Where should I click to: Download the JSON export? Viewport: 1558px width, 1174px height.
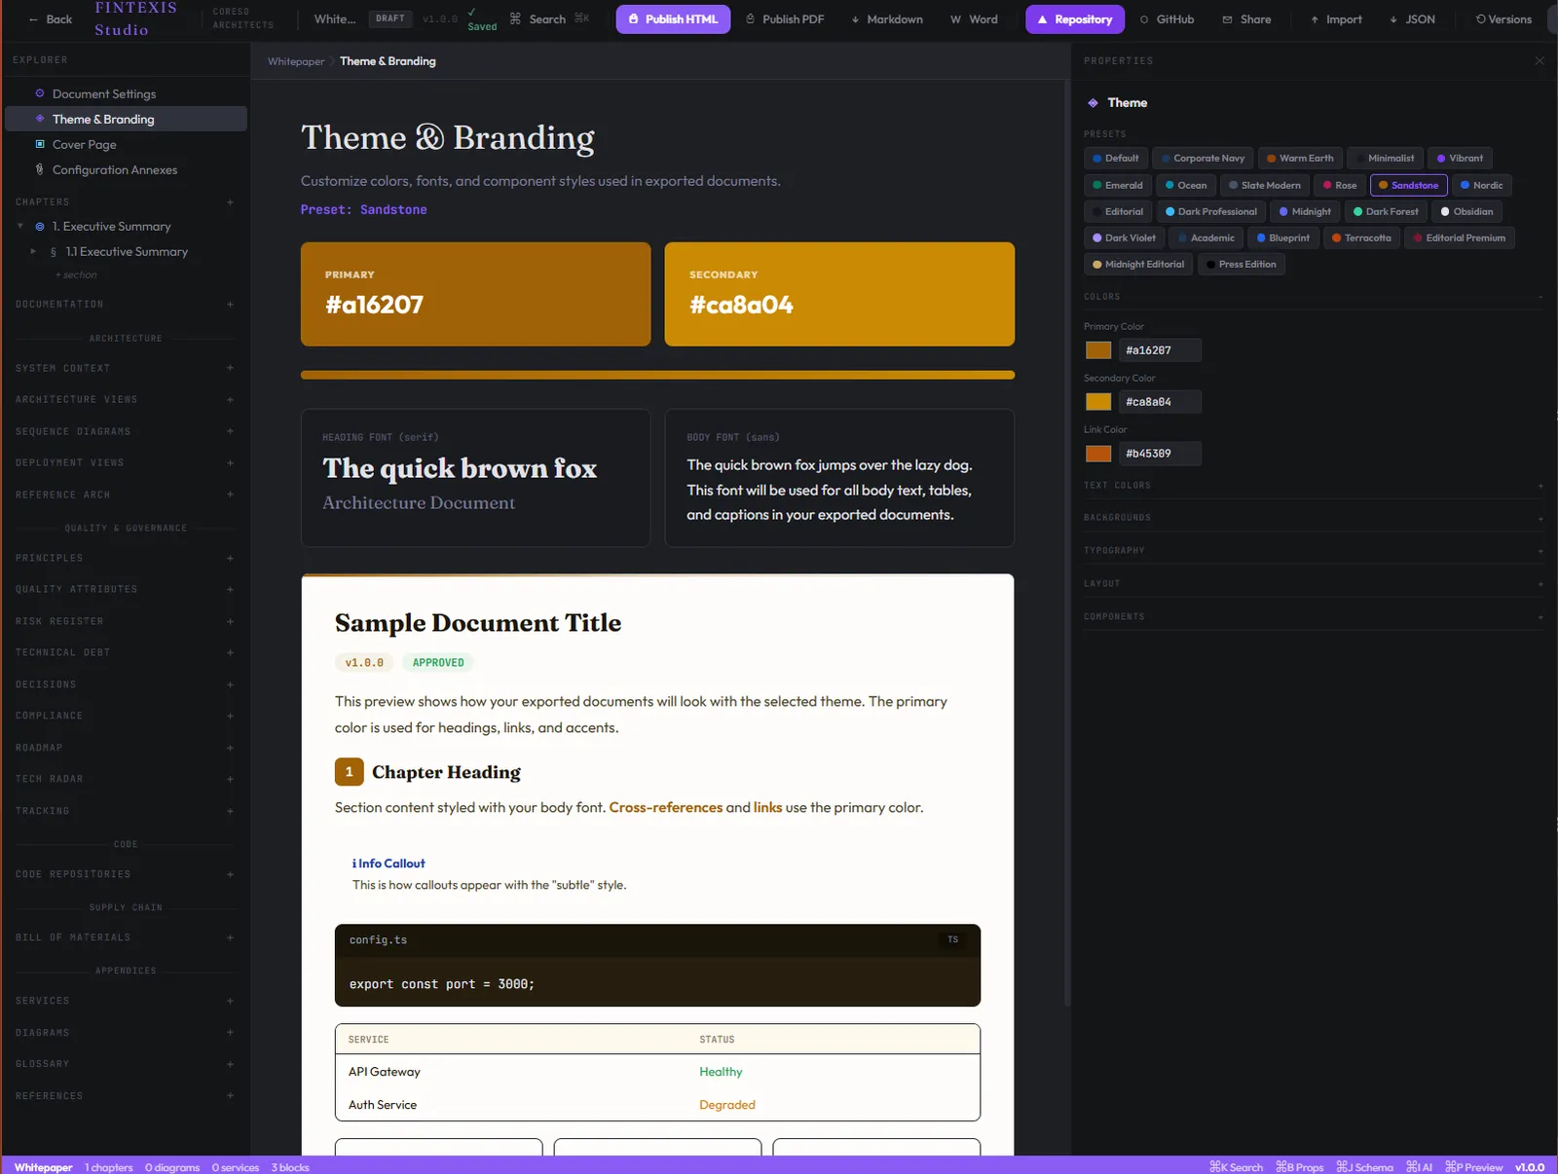point(1412,19)
